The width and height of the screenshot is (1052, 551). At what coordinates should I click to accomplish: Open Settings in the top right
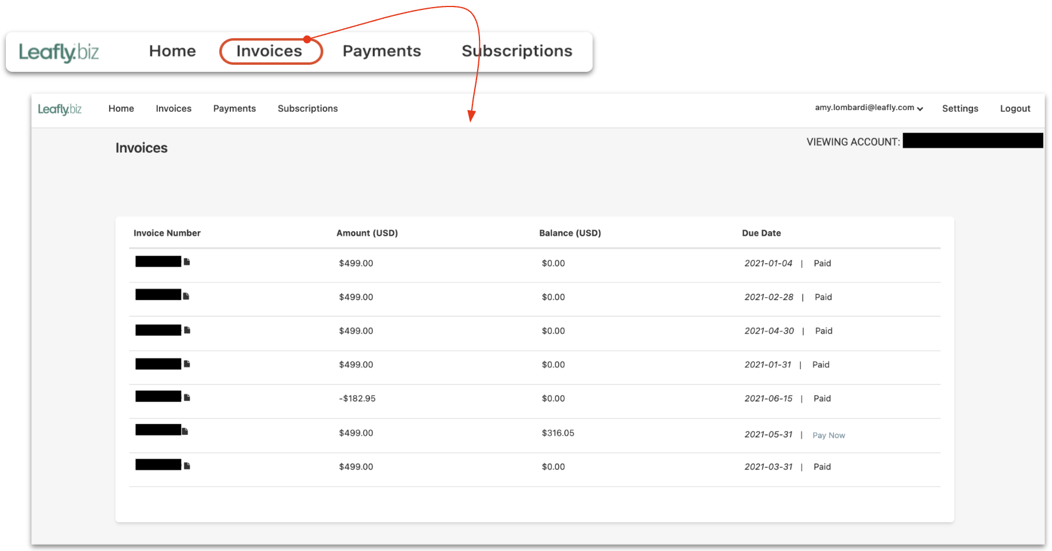[x=960, y=108]
